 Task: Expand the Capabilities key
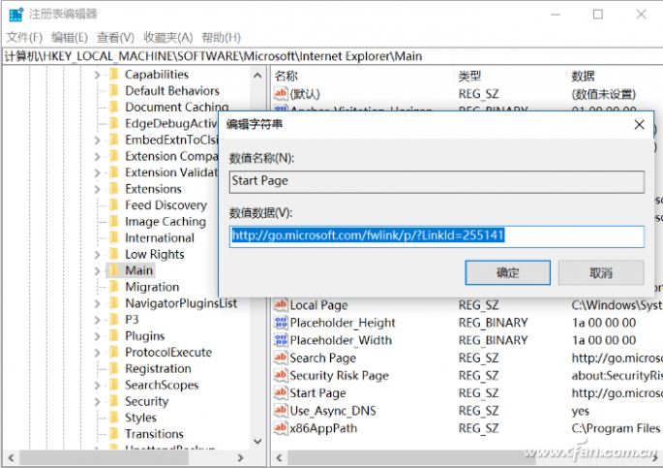(x=97, y=75)
